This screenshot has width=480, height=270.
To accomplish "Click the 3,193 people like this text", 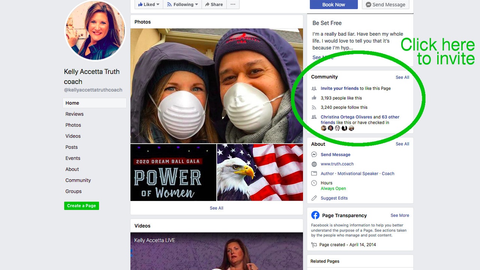I will (x=341, y=98).
